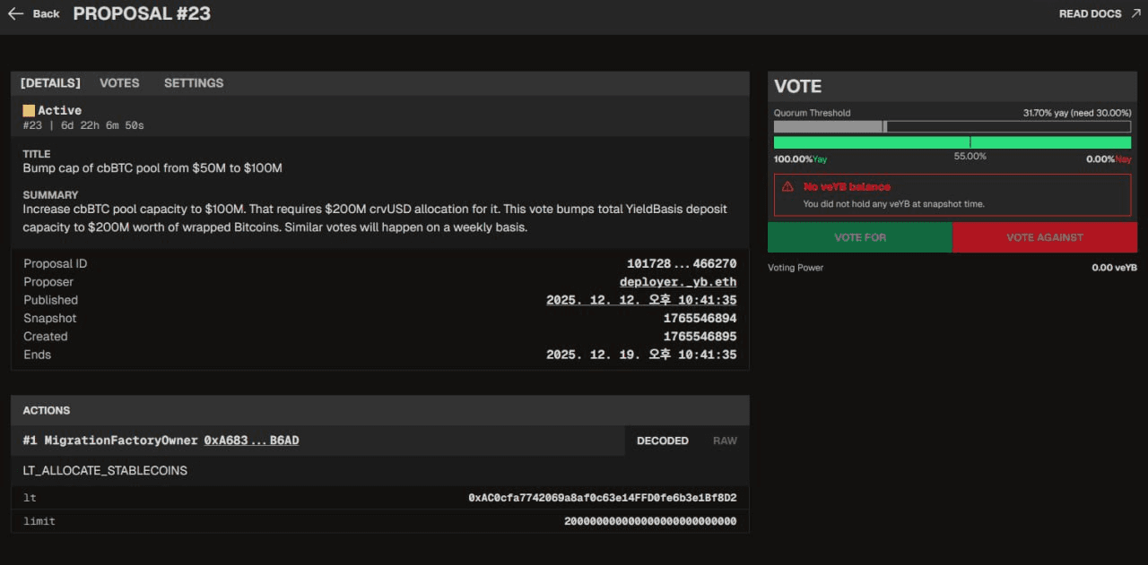Switch action view to DECODED

[x=663, y=441]
